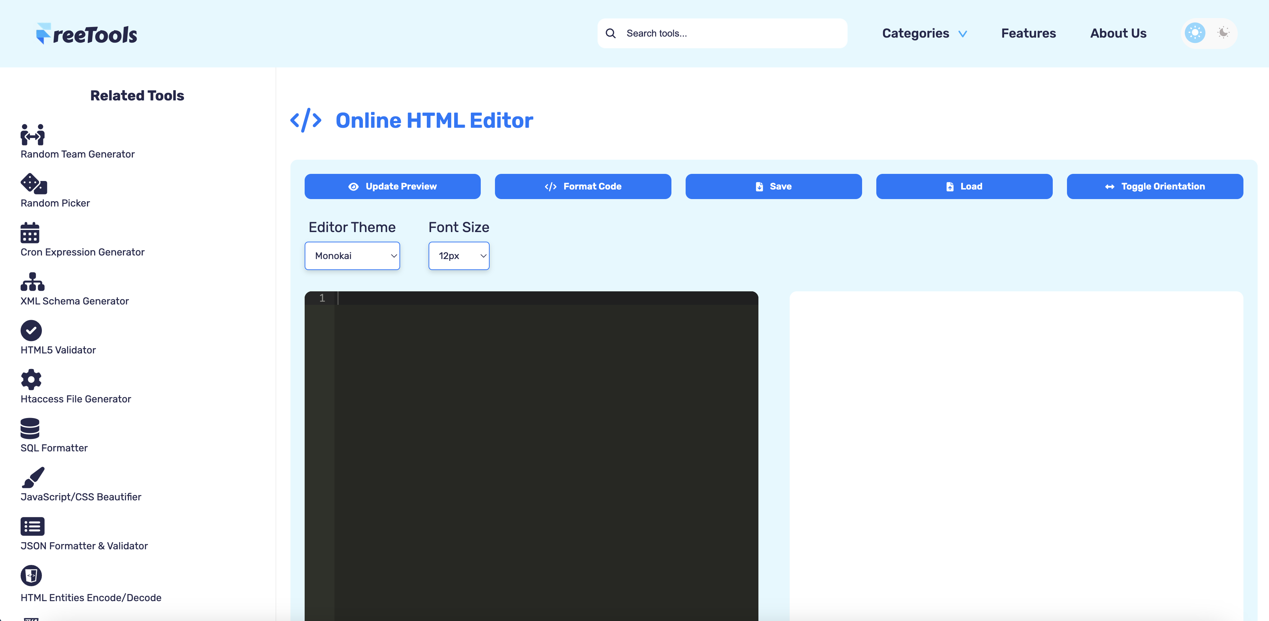Viewport: 1269px width, 621px height.
Task: Switch to dark mode moon icon
Action: click(x=1223, y=33)
